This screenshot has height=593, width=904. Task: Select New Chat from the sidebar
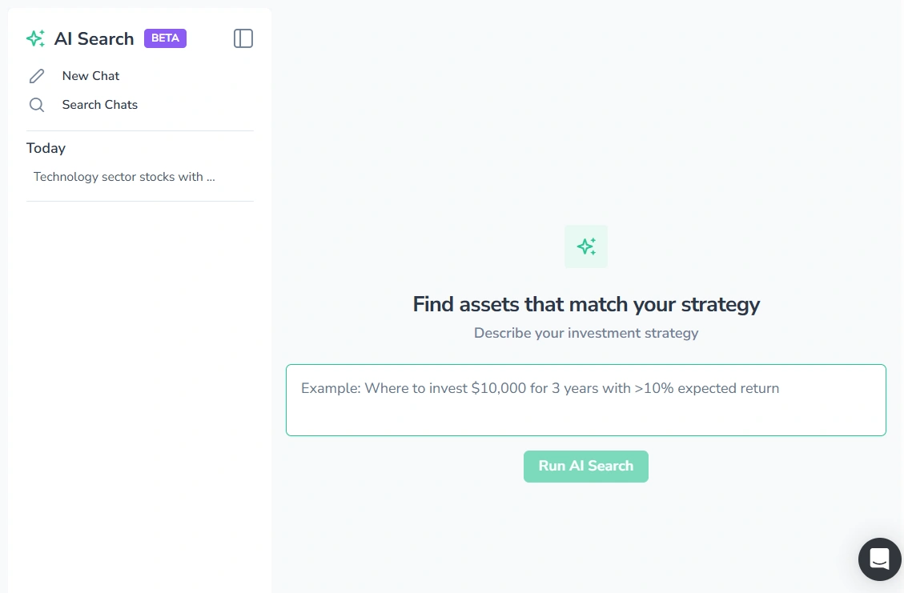(90, 75)
